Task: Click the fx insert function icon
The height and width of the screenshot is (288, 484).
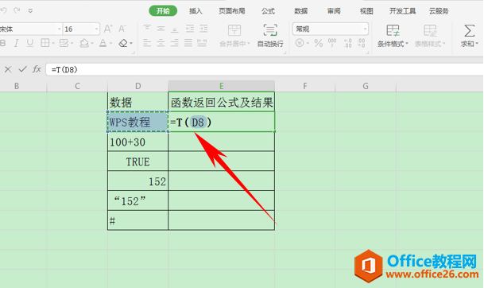Action: [x=37, y=69]
